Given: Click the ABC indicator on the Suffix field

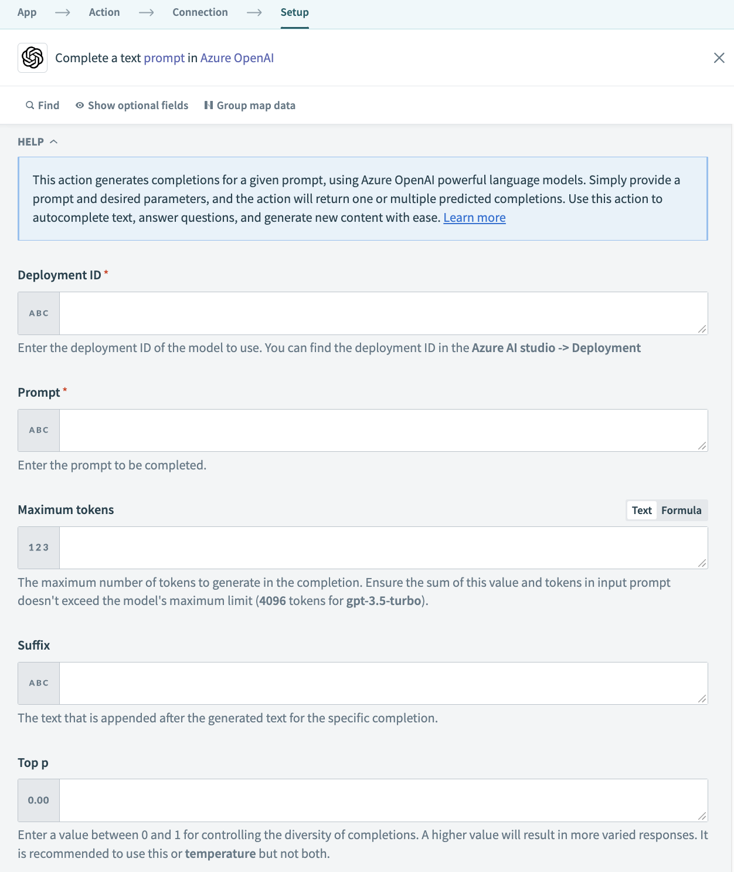Looking at the screenshot, I should [x=38, y=682].
